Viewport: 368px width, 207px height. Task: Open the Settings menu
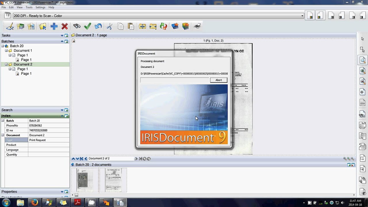pos(40,7)
